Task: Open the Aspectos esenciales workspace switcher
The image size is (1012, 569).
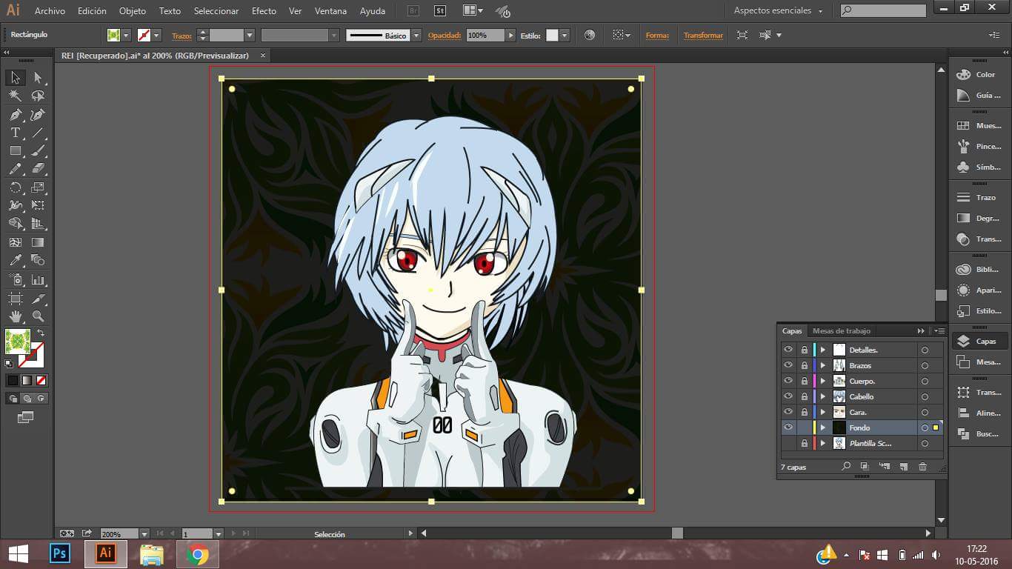Action: coord(778,11)
